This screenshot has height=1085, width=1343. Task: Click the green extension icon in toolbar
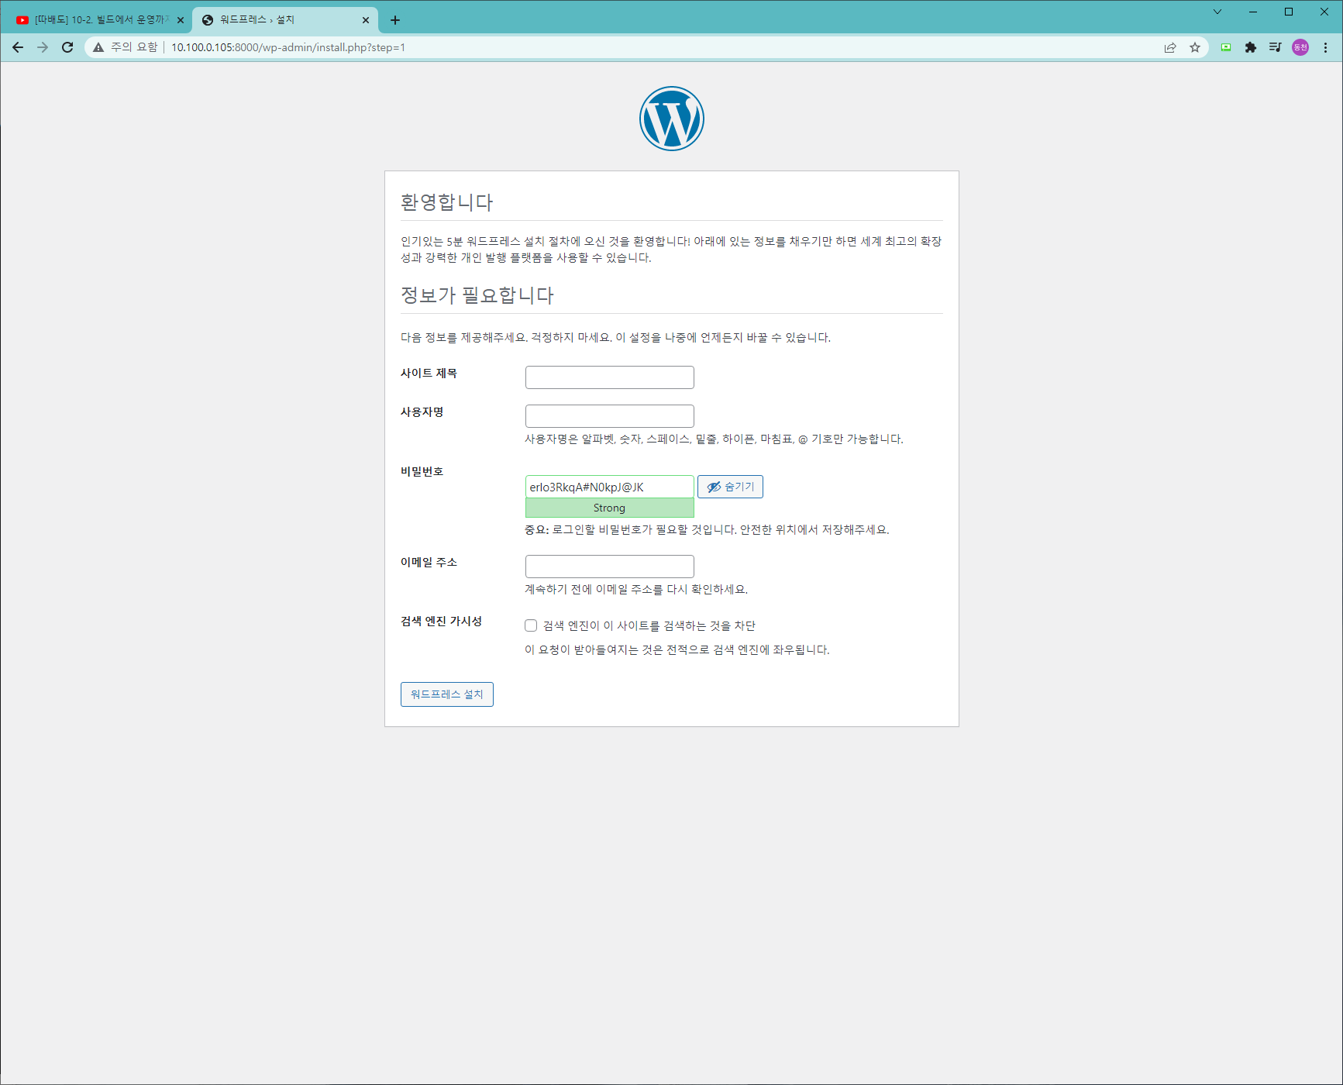tap(1226, 47)
